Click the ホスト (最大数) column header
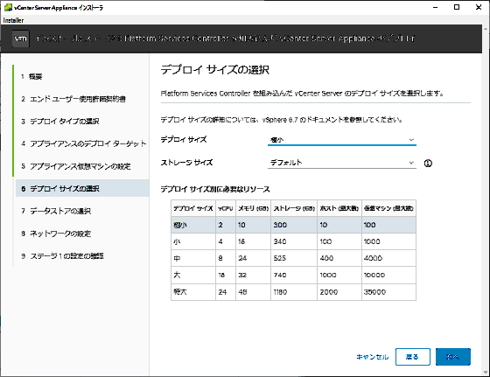The height and width of the screenshot is (377, 490). (x=339, y=208)
